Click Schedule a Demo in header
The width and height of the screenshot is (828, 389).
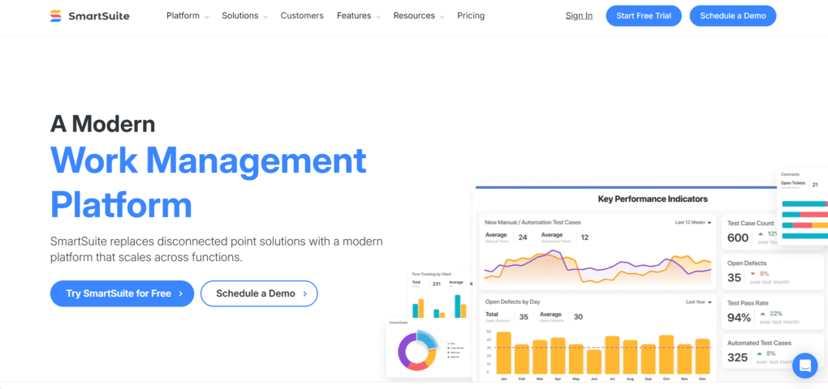point(733,16)
